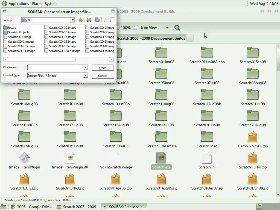This screenshot has height=210, width=280.
Task: Click the Open button in dialog
Action: tap(103, 68)
